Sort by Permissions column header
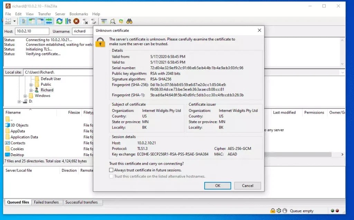 tap(314, 112)
